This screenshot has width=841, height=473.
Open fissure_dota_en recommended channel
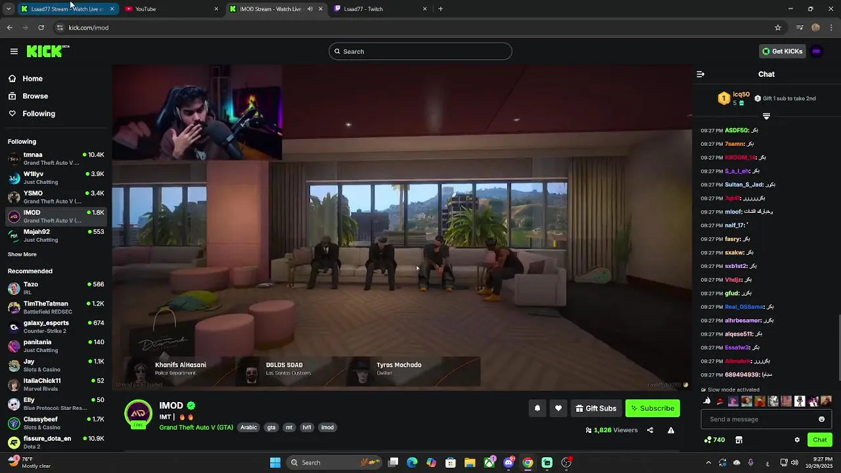56,442
